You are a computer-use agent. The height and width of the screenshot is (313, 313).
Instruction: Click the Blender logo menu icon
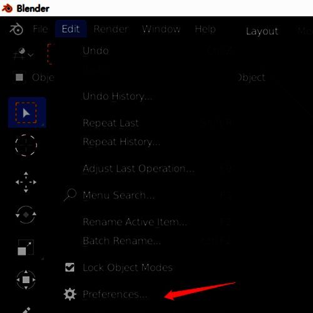pyautogui.click(x=16, y=29)
